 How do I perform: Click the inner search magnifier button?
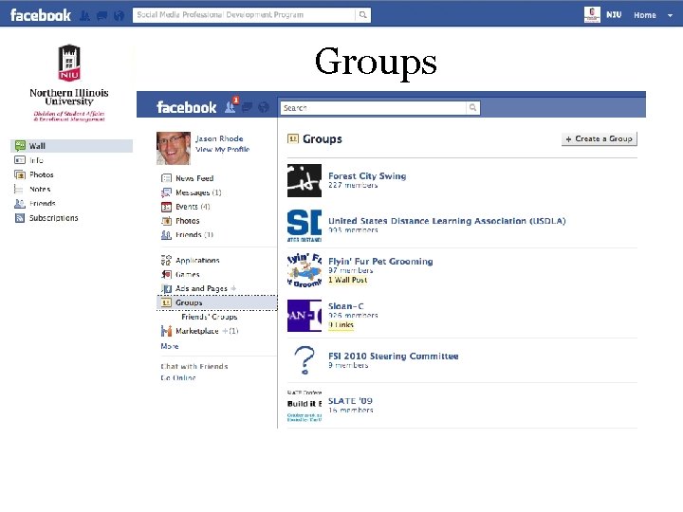[x=473, y=108]
